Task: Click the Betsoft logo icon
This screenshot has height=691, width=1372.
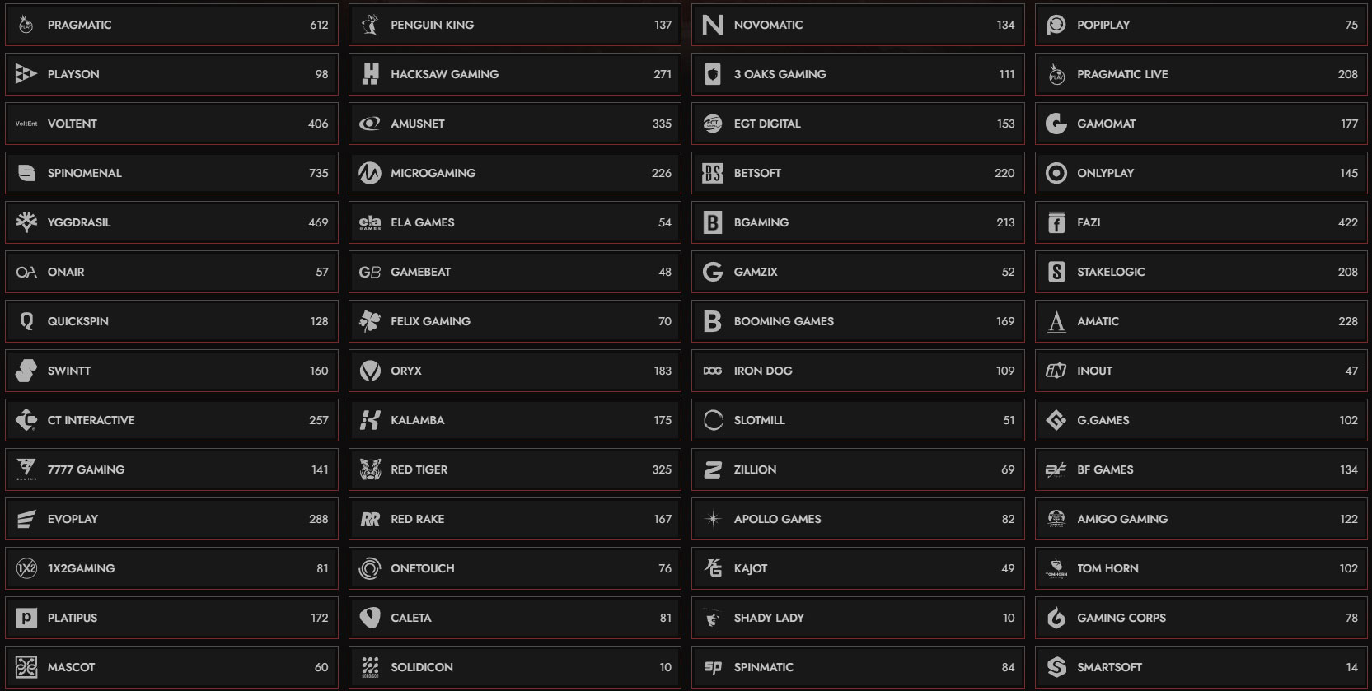Action: [x=713, y=173]
